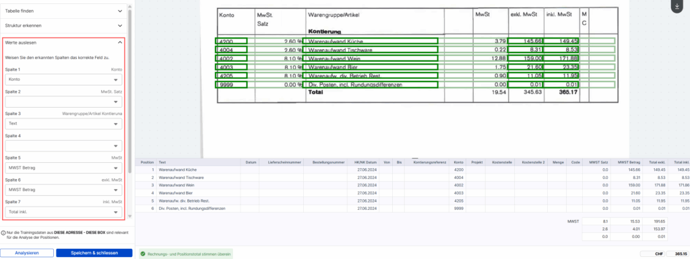The image size is (690, 259).
Task: Expand the Tabelle finden section
Action: click(63, 11)
